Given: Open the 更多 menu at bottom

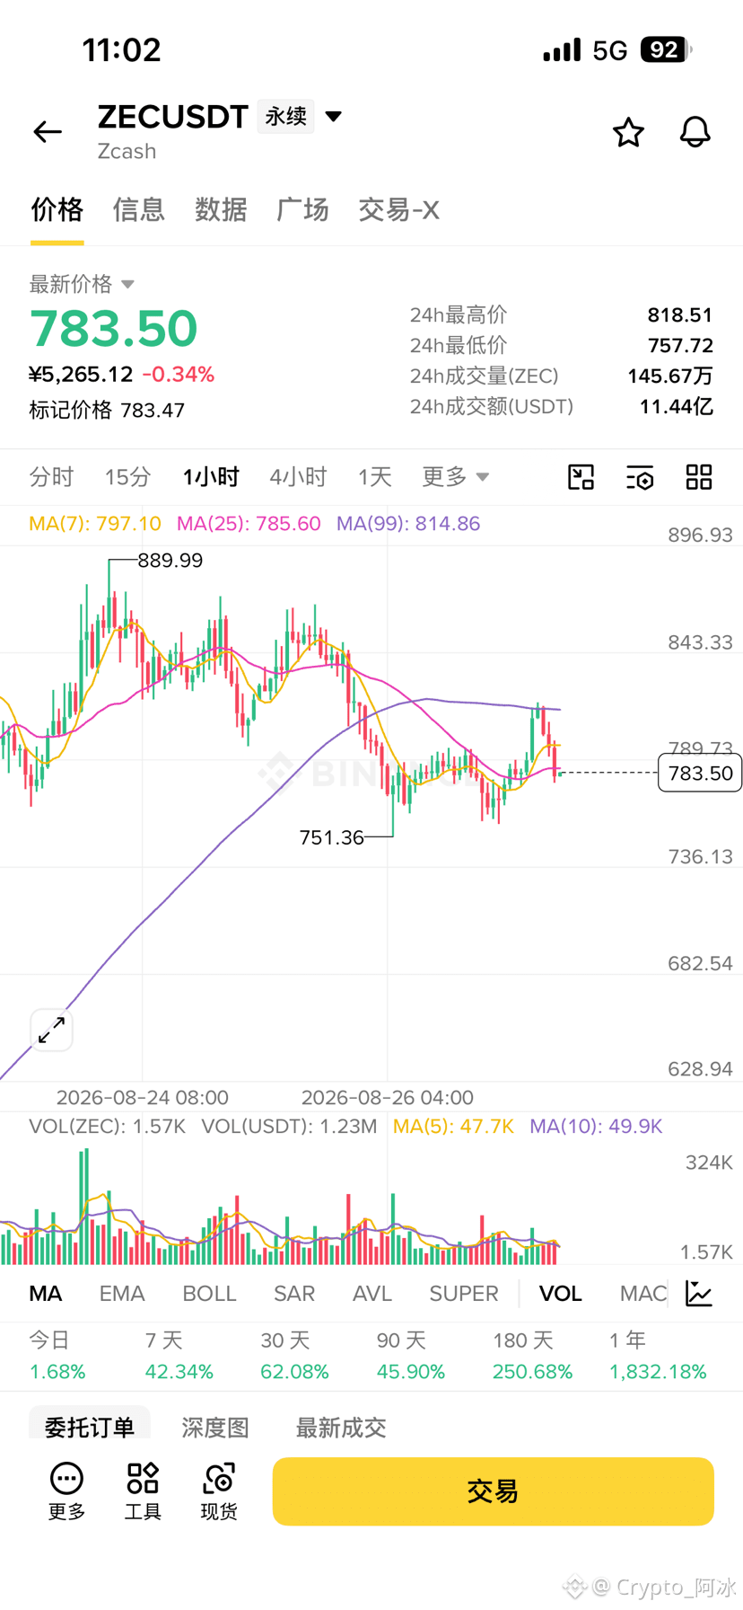Looking at the screenshot, I should click(x=66, y=1491).
